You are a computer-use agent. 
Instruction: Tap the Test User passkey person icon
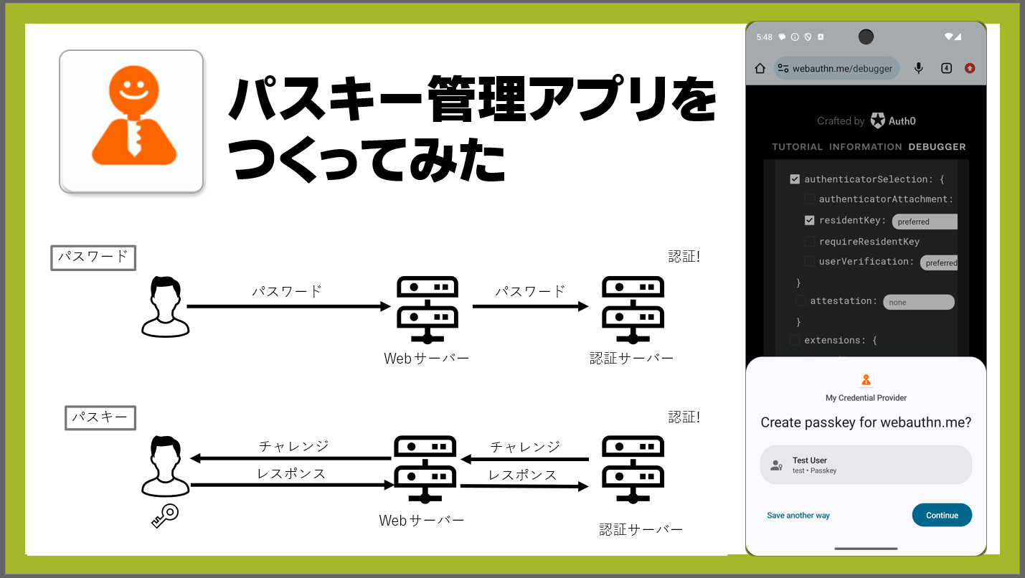point(776,465)
